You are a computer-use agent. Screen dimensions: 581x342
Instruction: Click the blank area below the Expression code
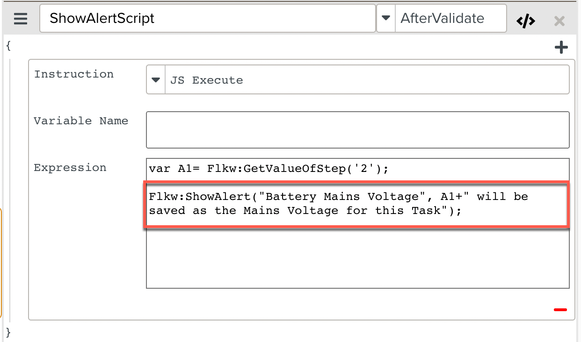click(357, 259)
